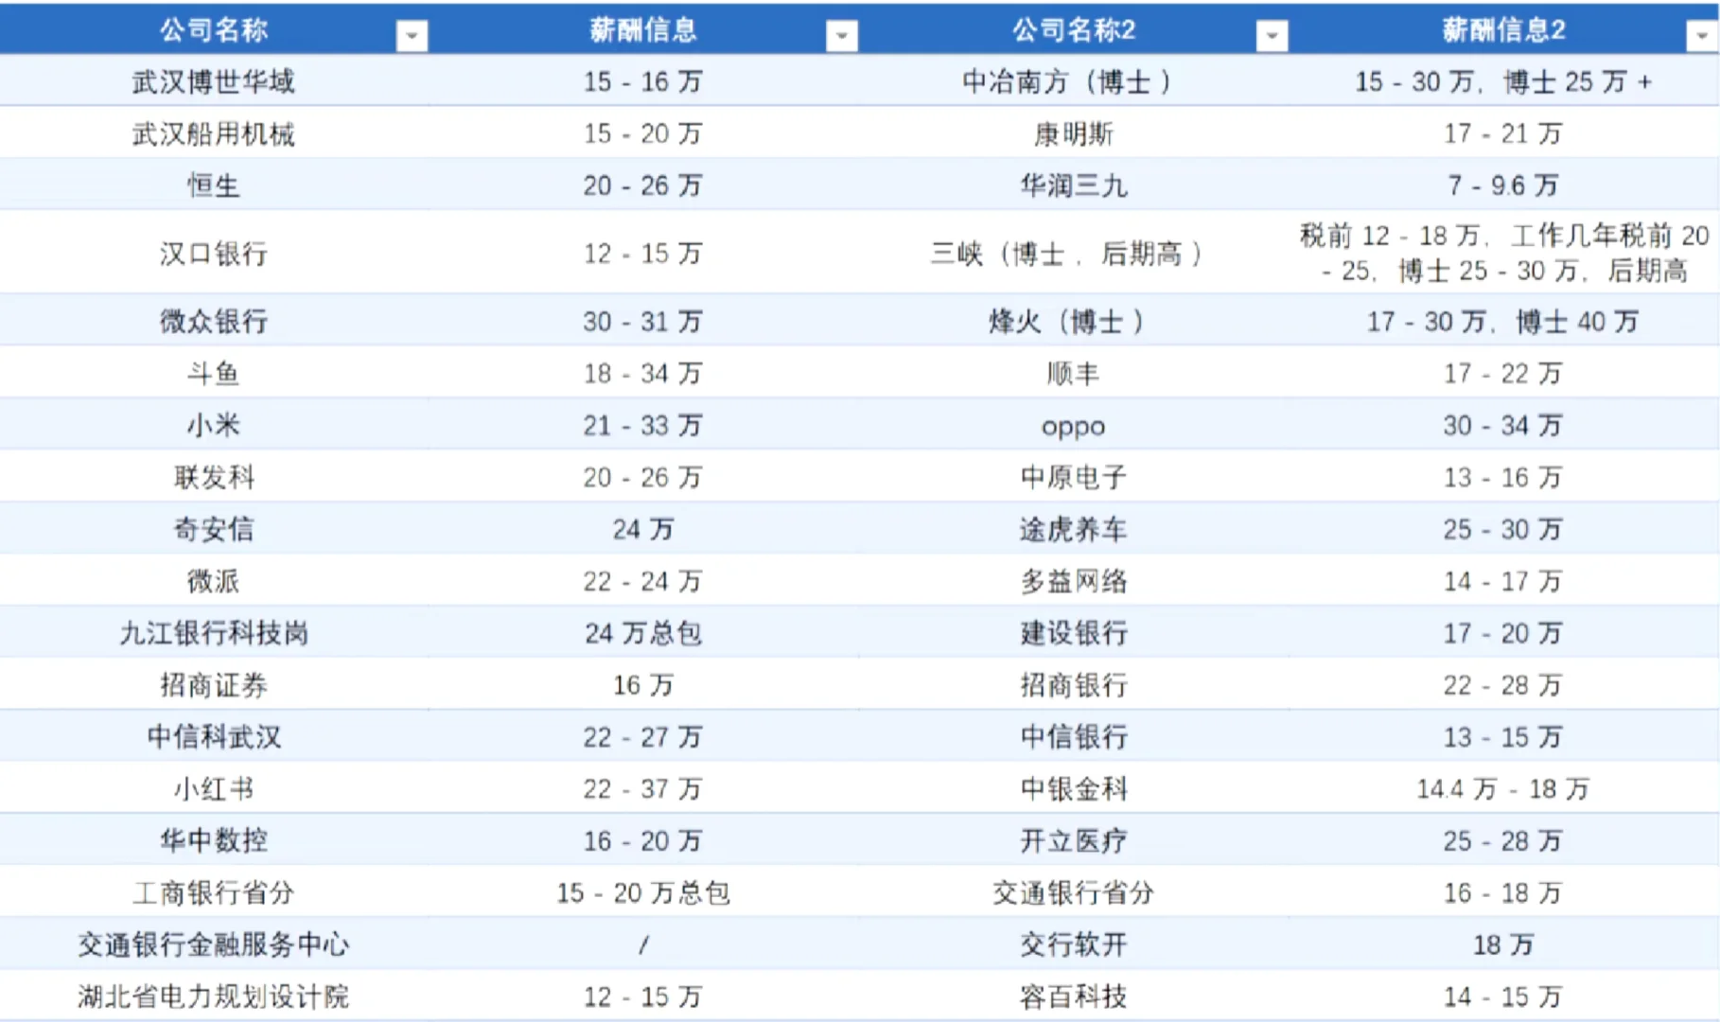
Task: Open the 薪酬信息 column filter dropdown
Action: 841,36
